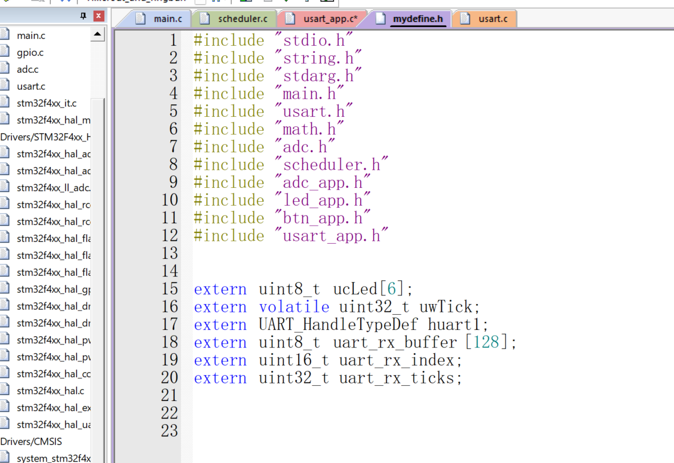
Task: Click the "main.h" include text
Action: [309, 94]
